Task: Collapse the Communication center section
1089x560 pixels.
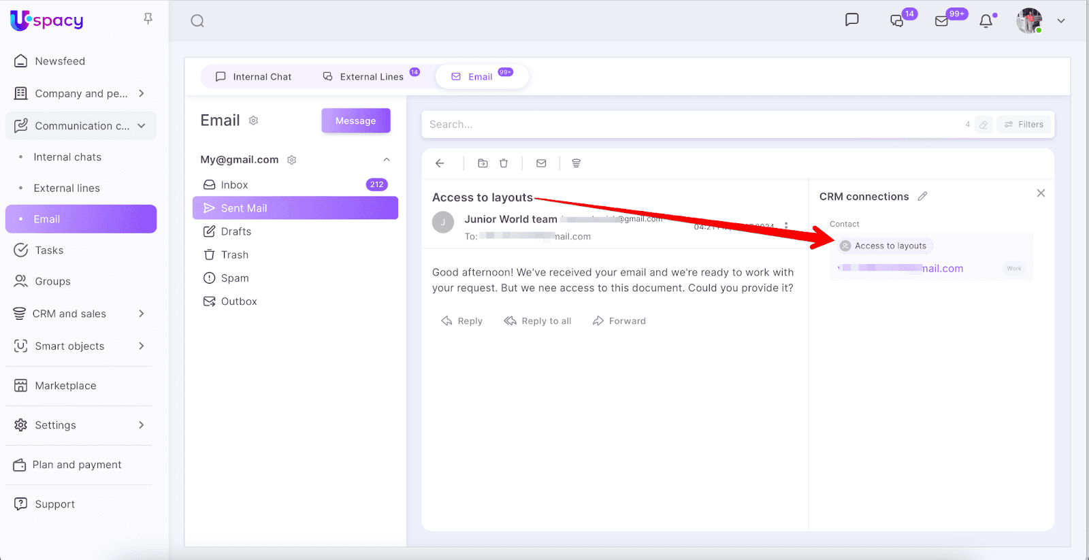Action: coord(141,126)
